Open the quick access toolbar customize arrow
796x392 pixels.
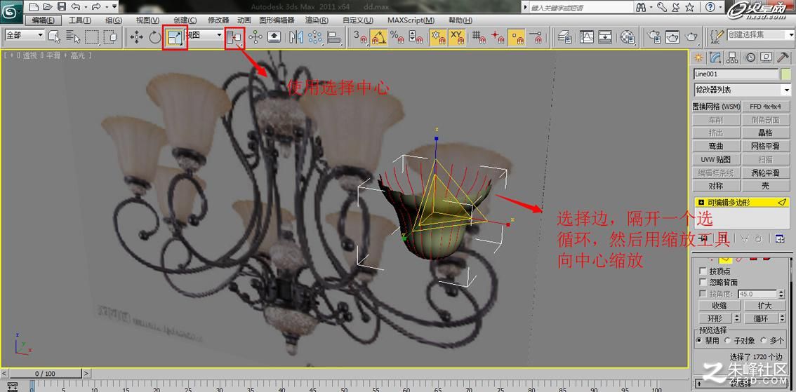pyautogui.click(x=114, y=7)
